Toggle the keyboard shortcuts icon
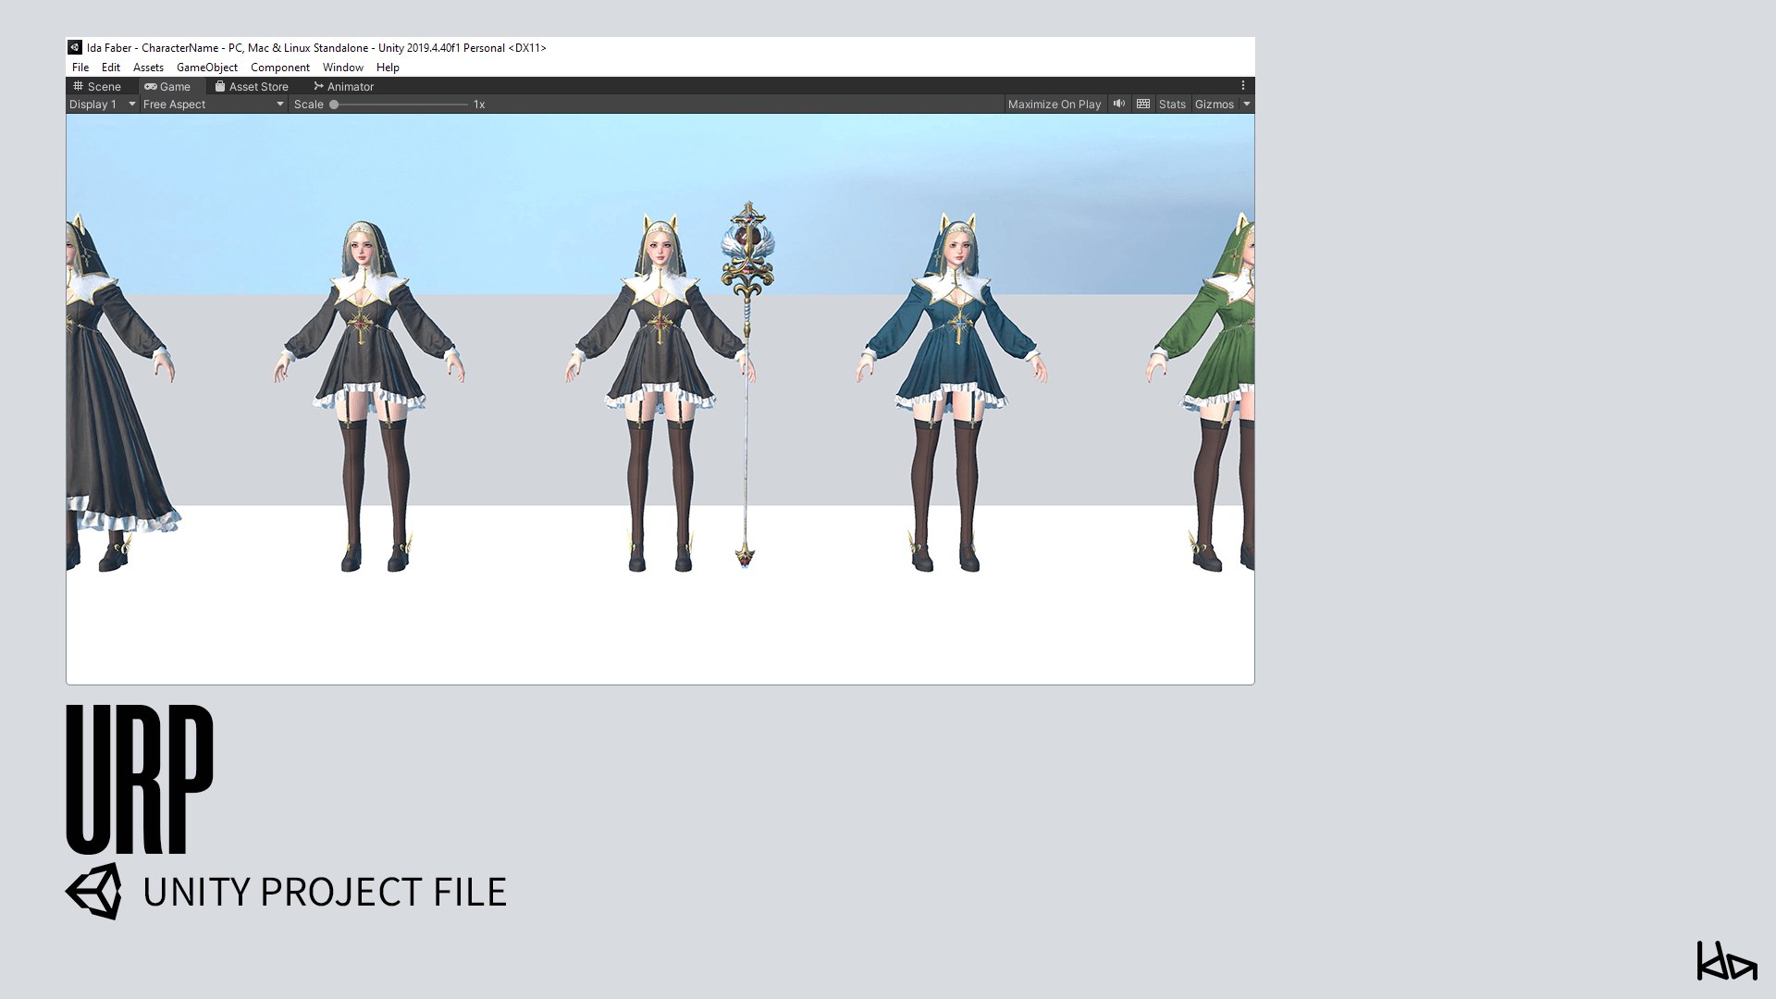1776x999 pixels. (1143, 104)
